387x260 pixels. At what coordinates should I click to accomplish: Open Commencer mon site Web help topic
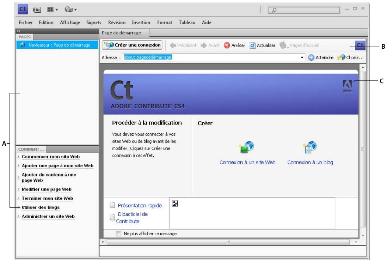51,157
